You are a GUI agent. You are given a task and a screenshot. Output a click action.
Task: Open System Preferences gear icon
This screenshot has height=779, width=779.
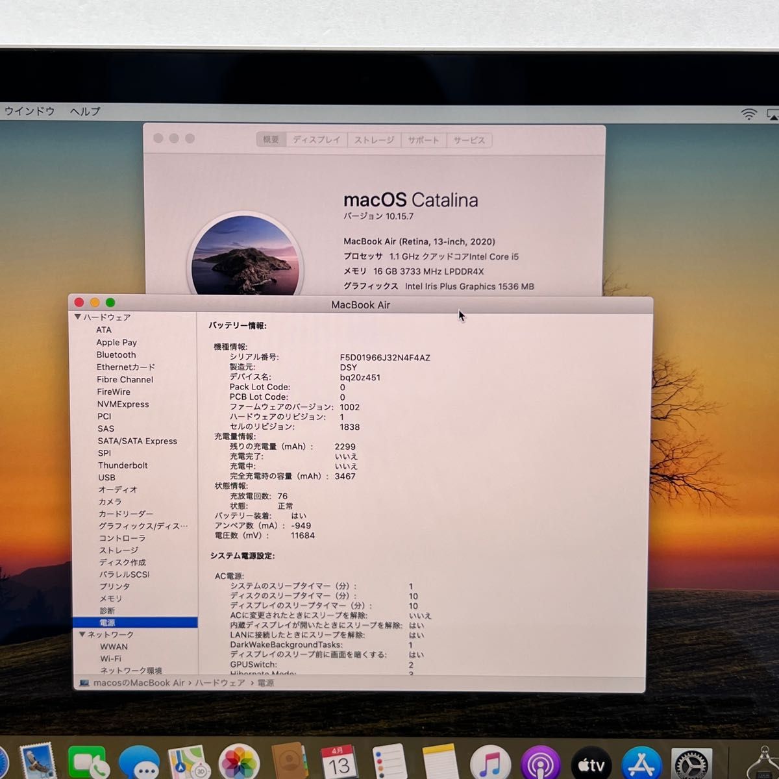(x=691, y=762)
